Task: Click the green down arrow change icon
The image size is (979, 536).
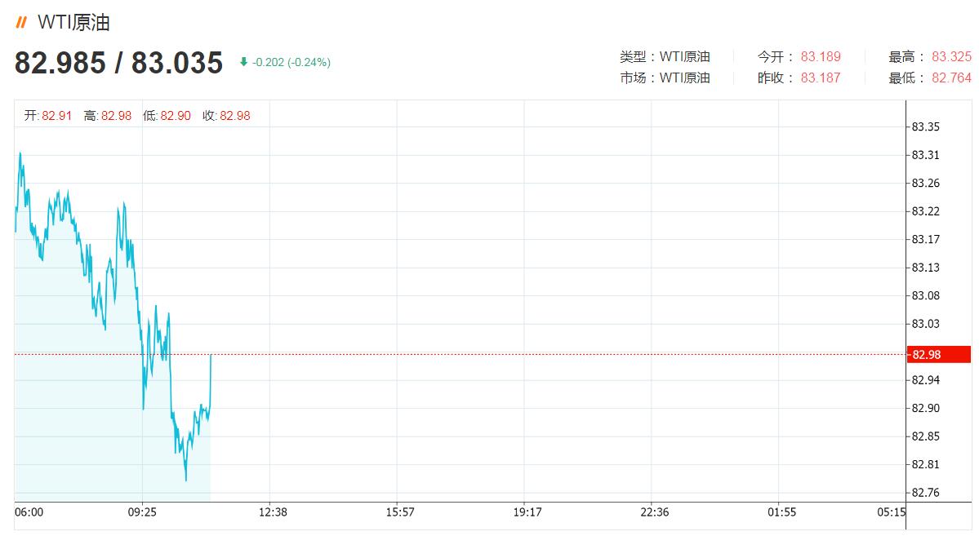Action: [243, 62]
